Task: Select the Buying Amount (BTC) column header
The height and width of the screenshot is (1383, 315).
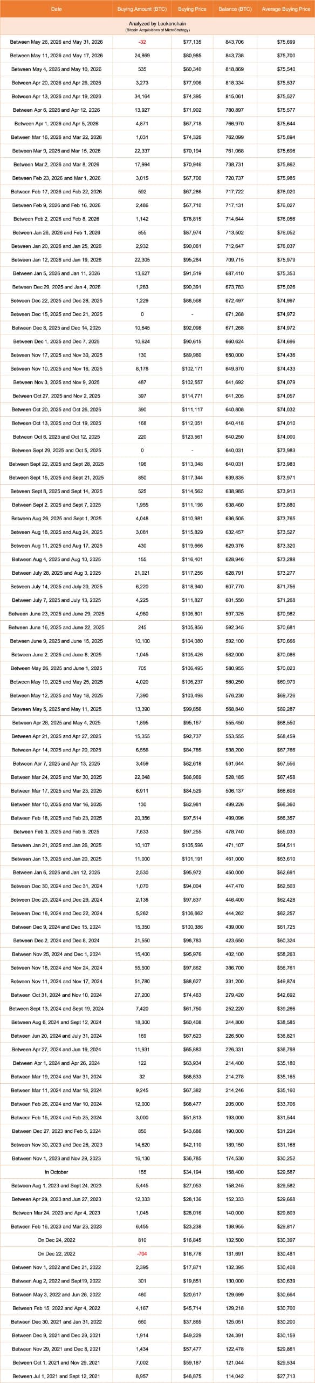Action: 142,9
